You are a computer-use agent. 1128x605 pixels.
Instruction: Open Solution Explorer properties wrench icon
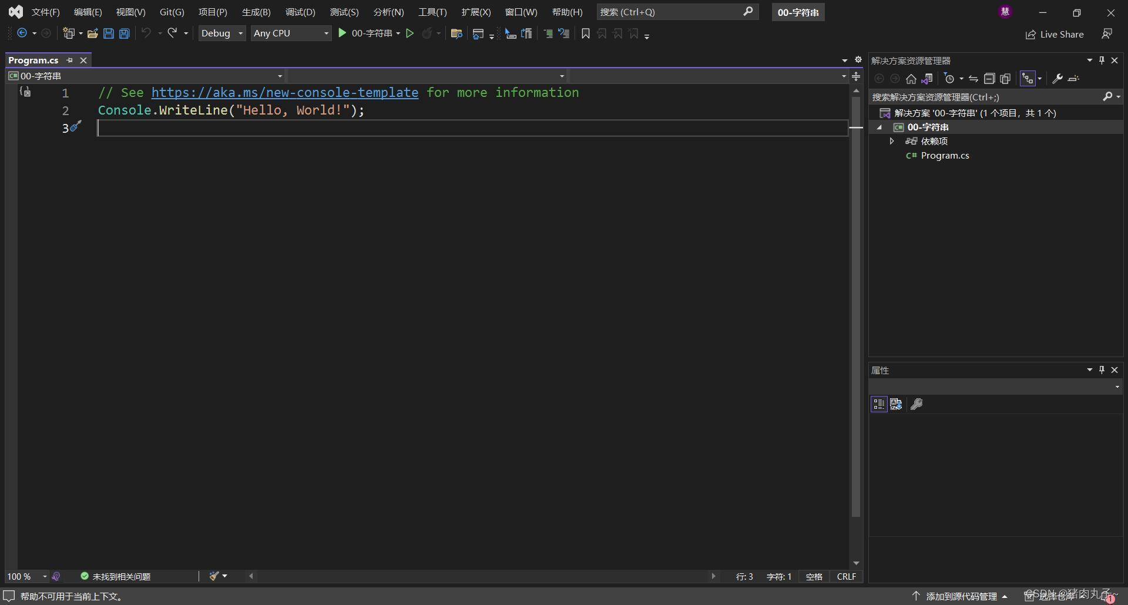click(x=1057, y=79)
